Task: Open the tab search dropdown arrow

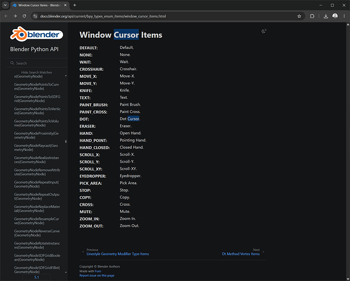Action: point(5,5)
